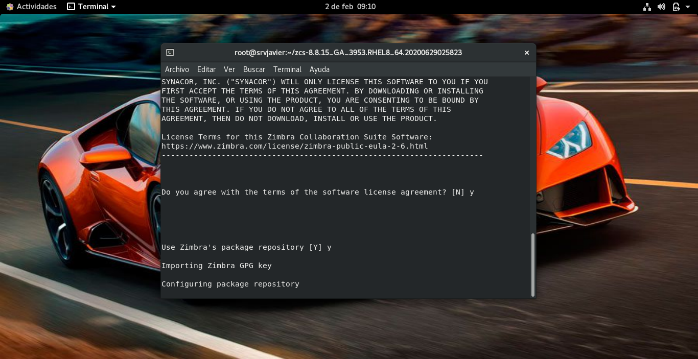Click the license agreement question line

click(318, 192)
